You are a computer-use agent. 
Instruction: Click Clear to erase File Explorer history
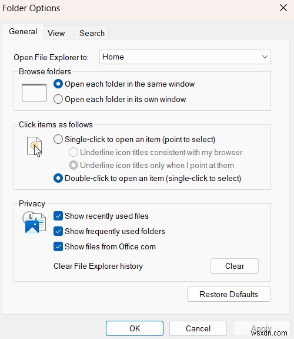click(235, 266)
